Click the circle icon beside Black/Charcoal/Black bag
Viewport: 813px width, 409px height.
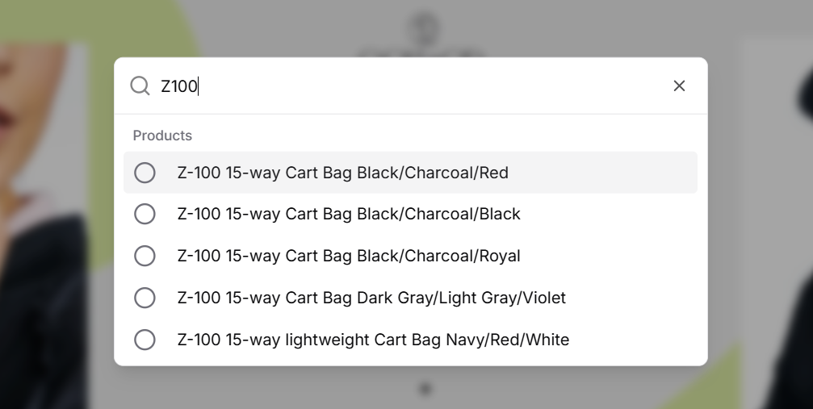pos(145,214)
